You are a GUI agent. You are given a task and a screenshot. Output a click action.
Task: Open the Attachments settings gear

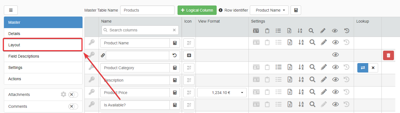[63, 95]
